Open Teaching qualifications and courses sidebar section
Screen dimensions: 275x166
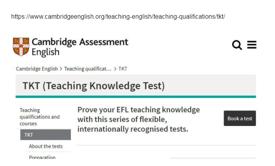40,117
